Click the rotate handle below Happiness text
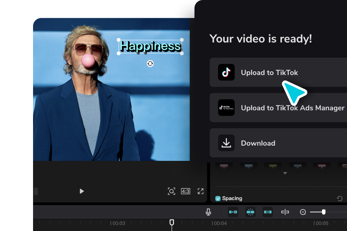 150,64
